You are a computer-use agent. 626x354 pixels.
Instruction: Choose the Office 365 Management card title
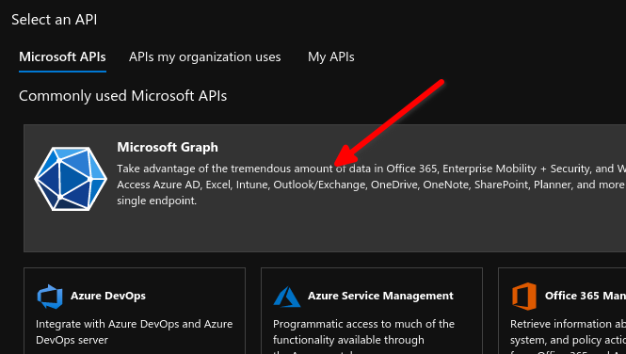(586, 296)
